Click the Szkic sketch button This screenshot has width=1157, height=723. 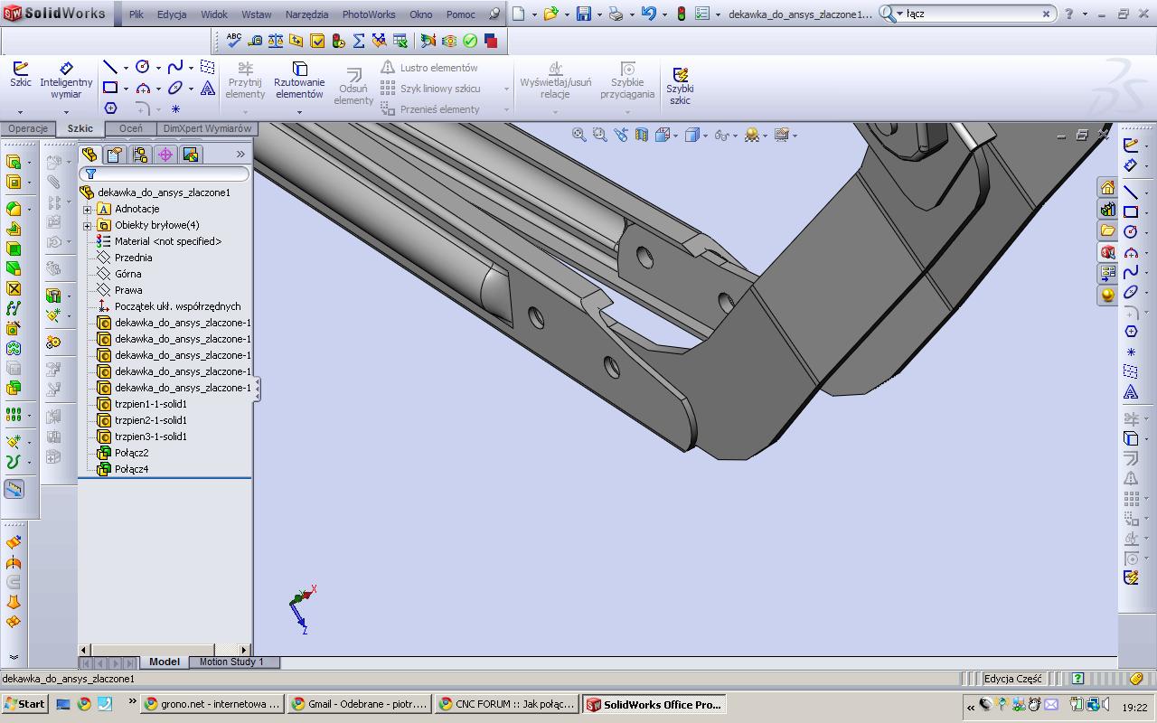pyautogui.click(x=20, y=75)
